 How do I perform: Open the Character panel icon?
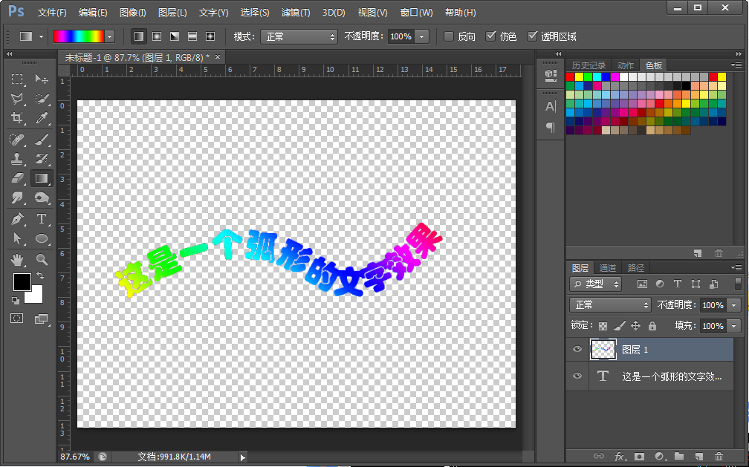coord(551,106)
